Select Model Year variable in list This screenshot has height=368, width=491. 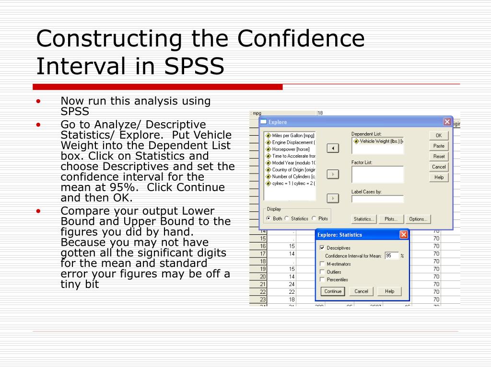(x=290, y=163)
